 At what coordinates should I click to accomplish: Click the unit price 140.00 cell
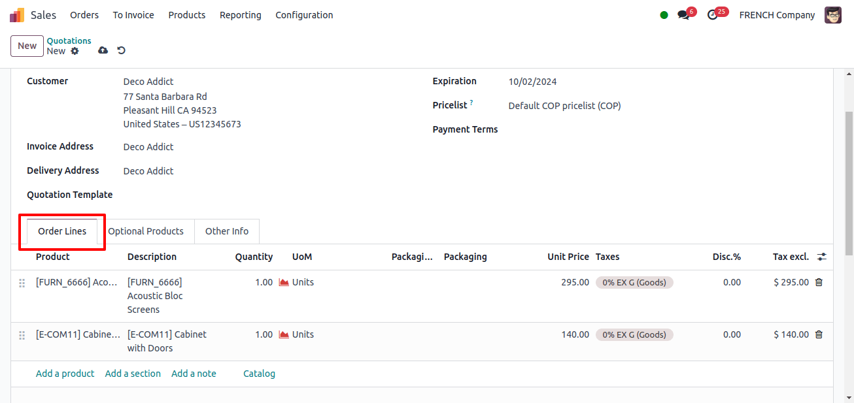point(575,334)
